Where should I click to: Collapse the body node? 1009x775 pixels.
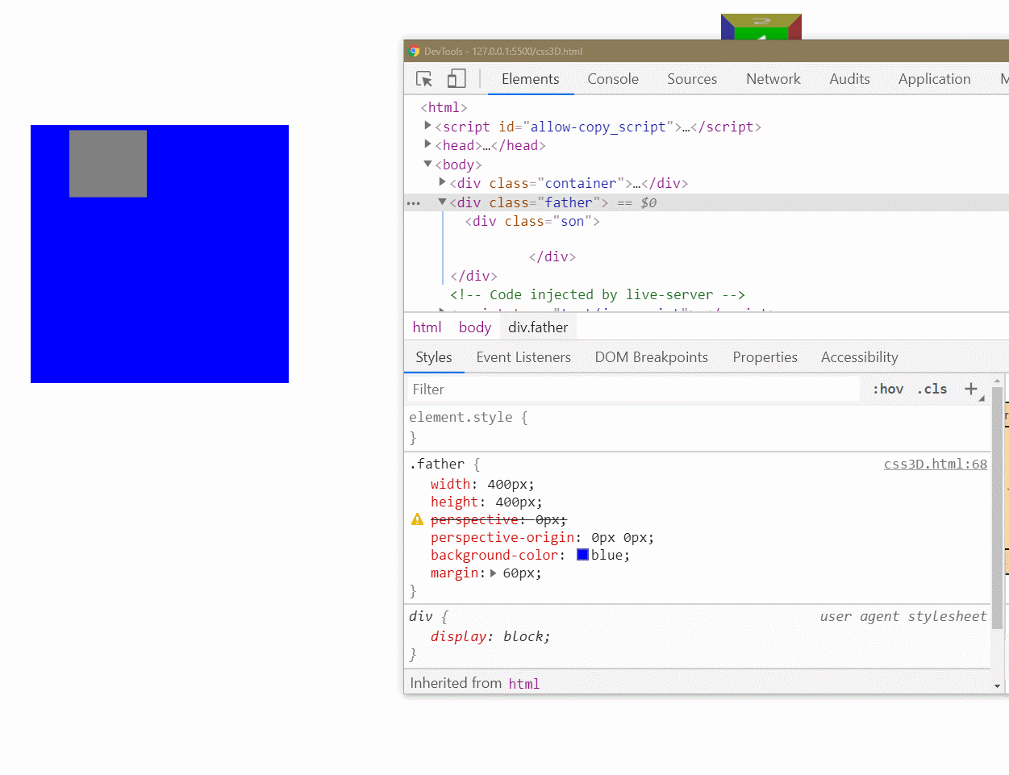[427, 164]
